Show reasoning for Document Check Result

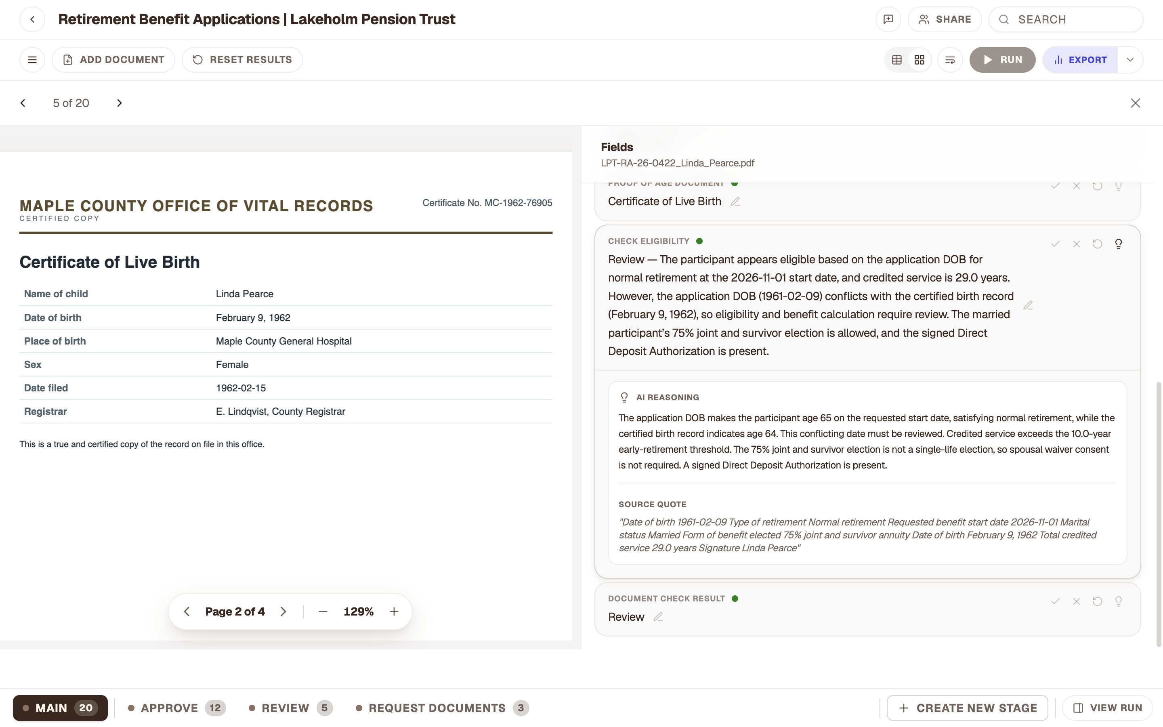pyautogui.click(x=1118, y=601)
